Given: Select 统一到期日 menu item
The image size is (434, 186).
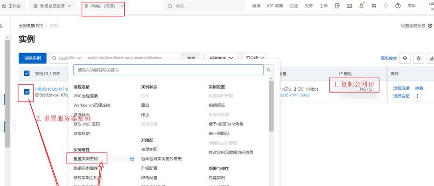Looking at the screenshot, I should (x=219, y=133).
